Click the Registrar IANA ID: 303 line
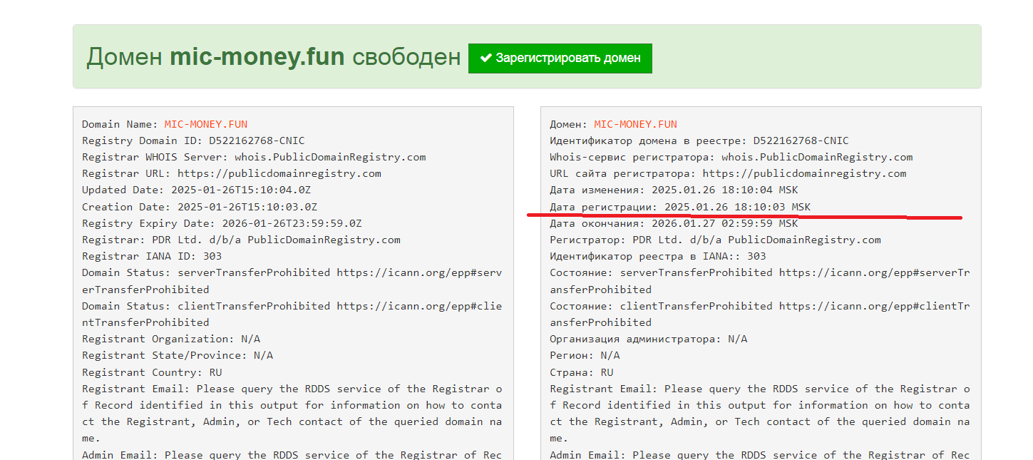The image size is (1033, 460). point(152,256)
